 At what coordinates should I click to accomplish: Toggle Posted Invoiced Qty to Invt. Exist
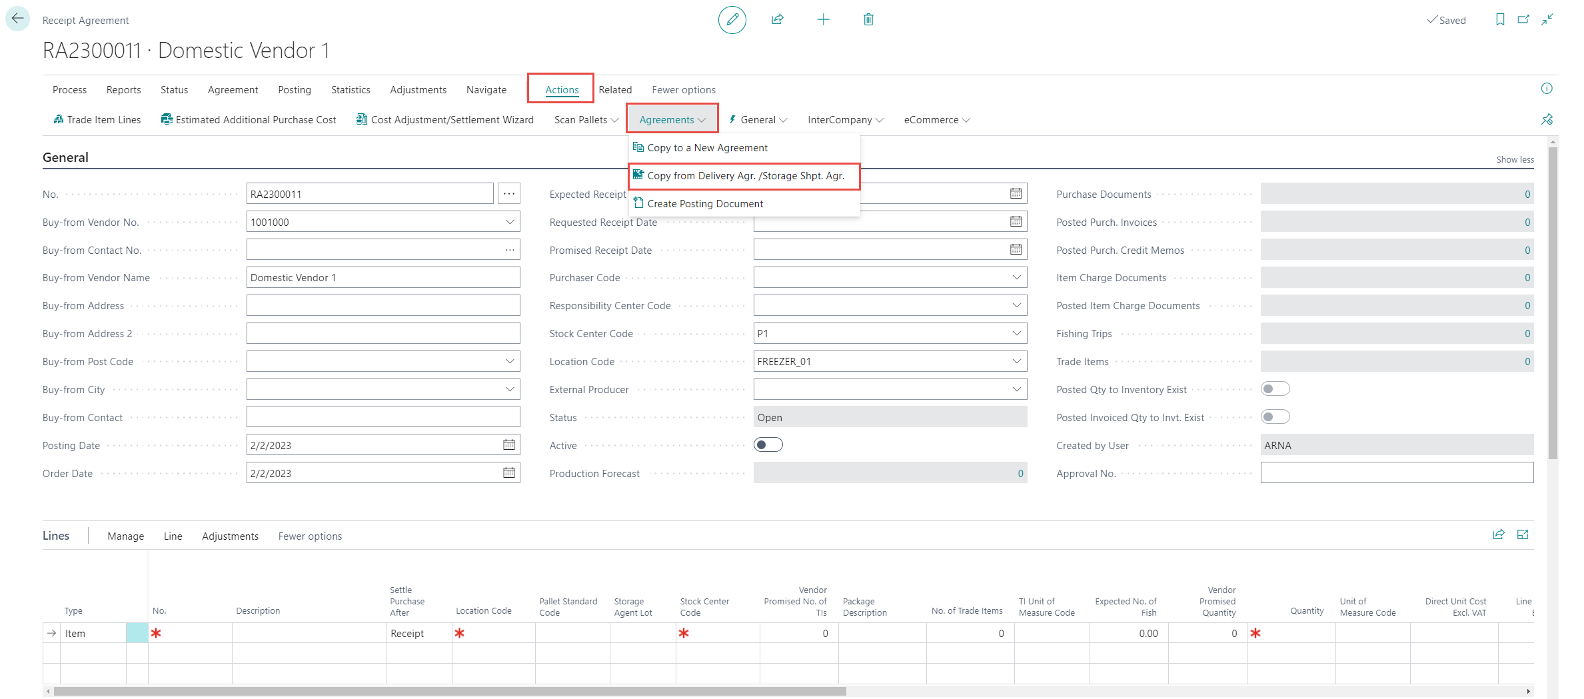1275,417
